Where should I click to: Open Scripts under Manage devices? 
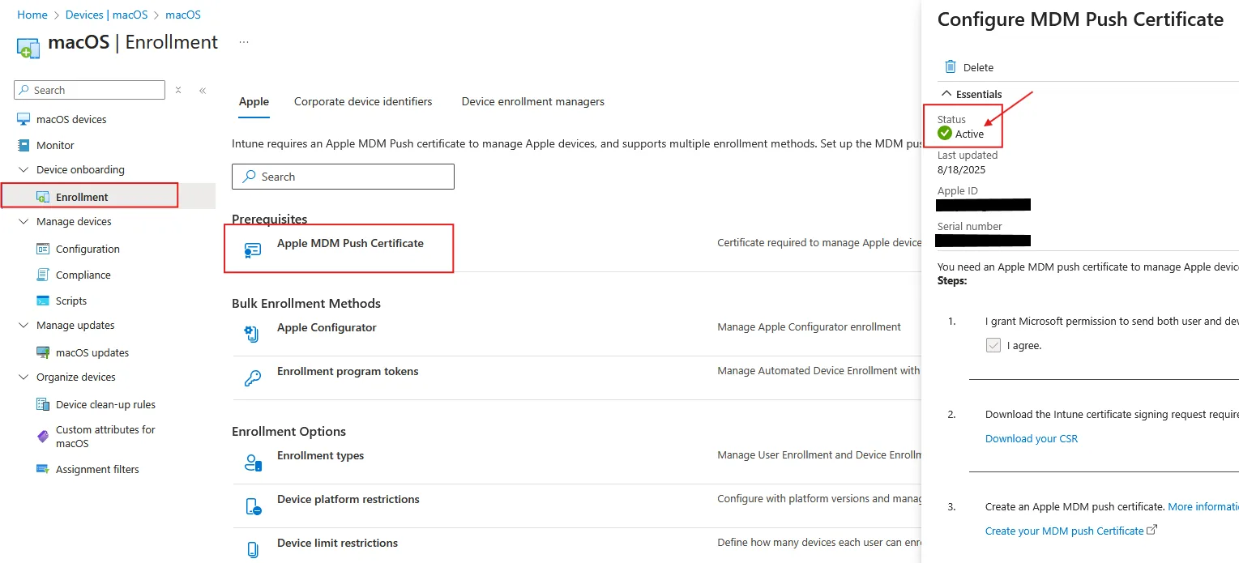(x=71, y=301)
